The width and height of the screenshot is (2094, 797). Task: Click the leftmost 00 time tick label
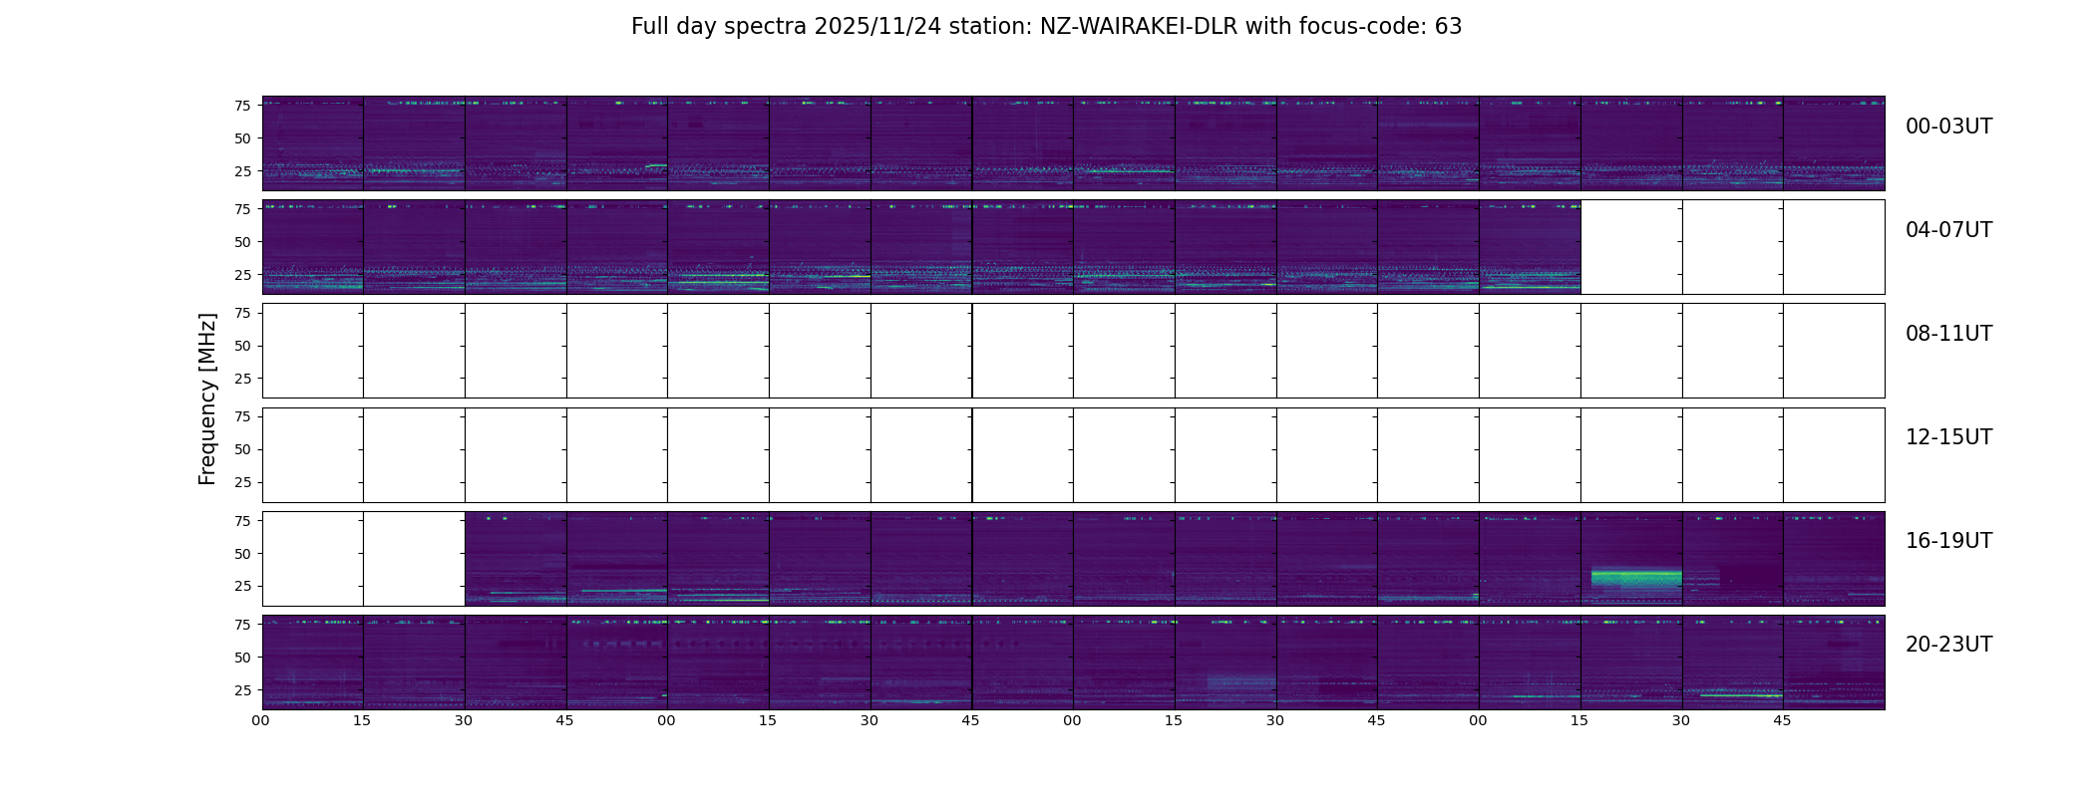point(261,720)
